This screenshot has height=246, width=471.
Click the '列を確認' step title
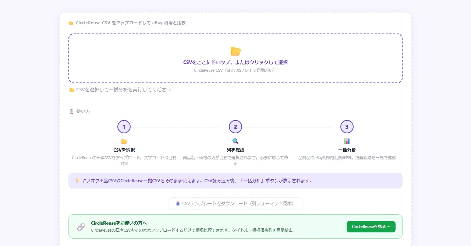click(235, 150)
